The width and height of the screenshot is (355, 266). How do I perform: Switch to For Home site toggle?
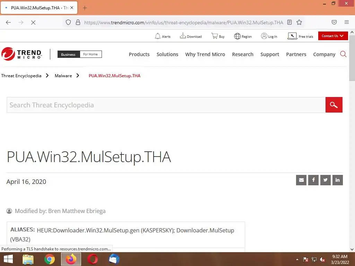pyautogui.click(x=90, y=54)
